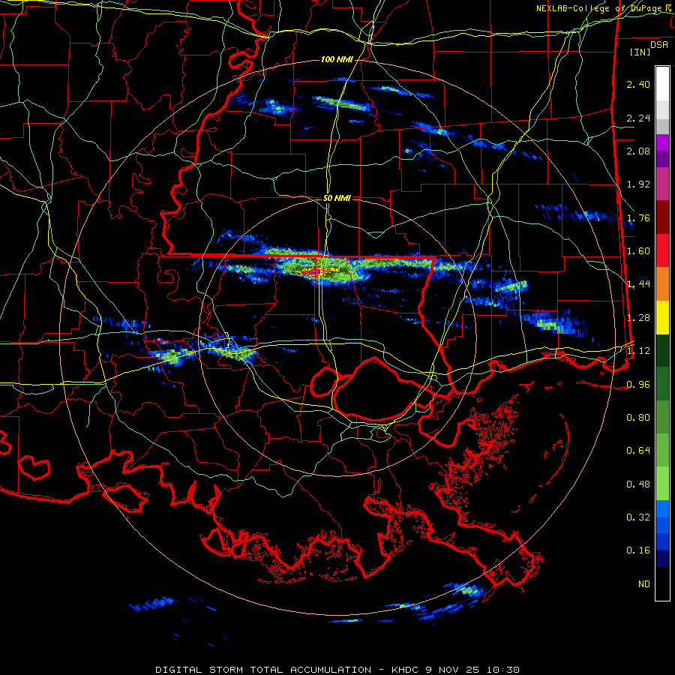Click the 0.64 scale value
This screenshot has width=675, height=675.
(638, 451)
